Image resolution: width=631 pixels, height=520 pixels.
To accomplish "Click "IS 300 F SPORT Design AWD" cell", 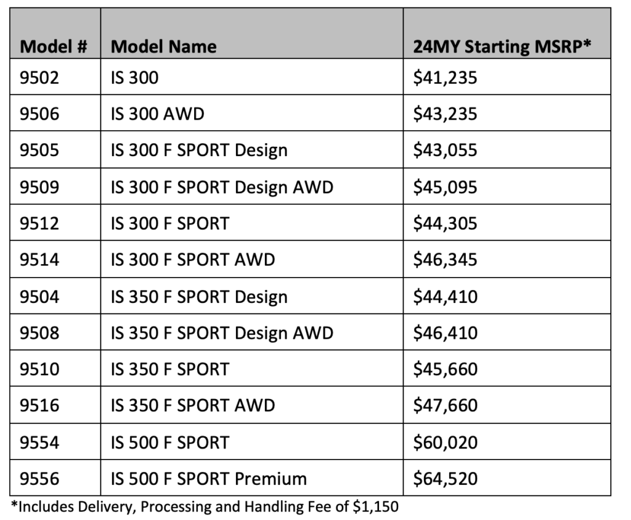I will (222, 187).
